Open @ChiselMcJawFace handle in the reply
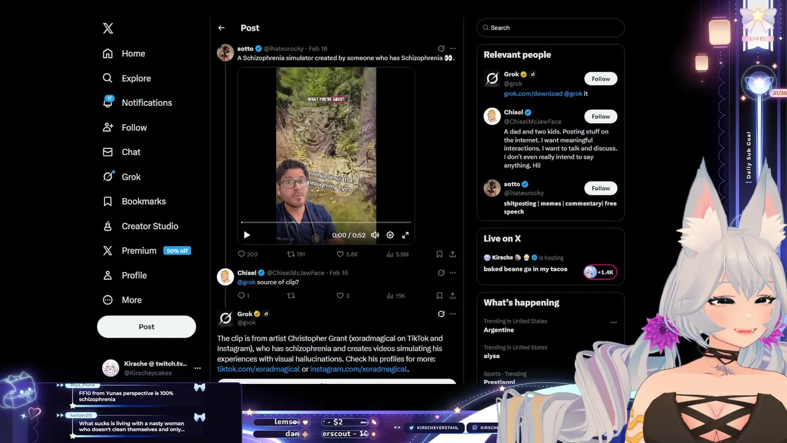 click(295, 273)
